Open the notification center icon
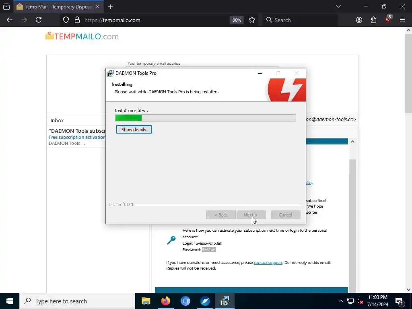Screen dimensions: 412x309 click(x=400, y=301)
